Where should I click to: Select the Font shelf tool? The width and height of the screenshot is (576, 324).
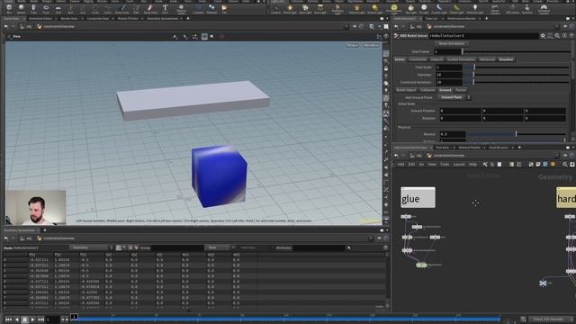pos(165,9)
